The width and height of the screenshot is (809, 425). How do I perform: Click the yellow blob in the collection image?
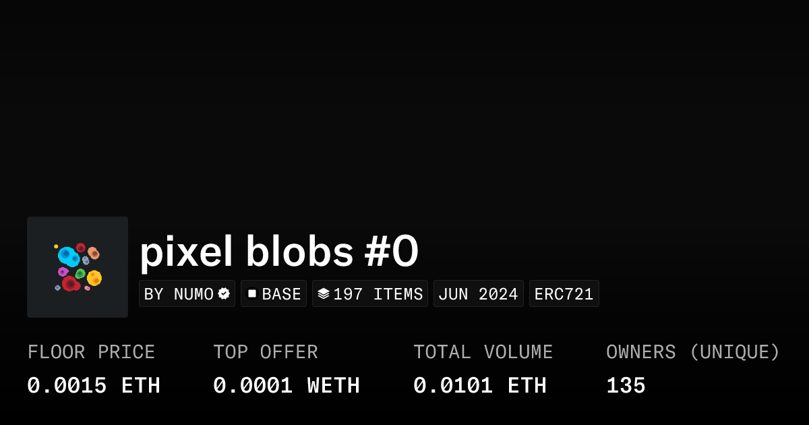pyautogui.click(x=94, y=277)
